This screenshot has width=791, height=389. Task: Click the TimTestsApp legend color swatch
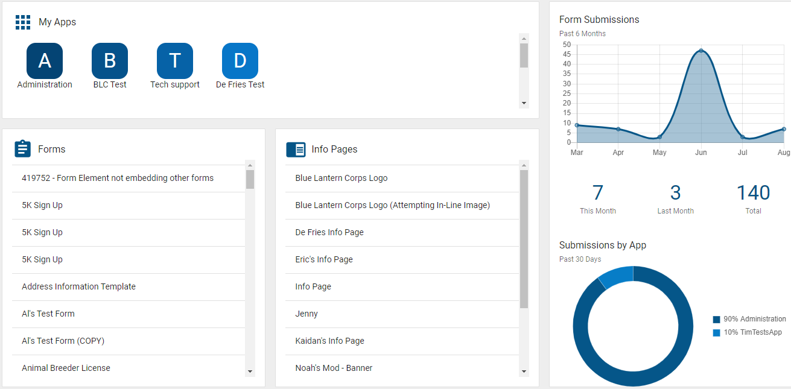pyautogui.click(x=716, y=333)
